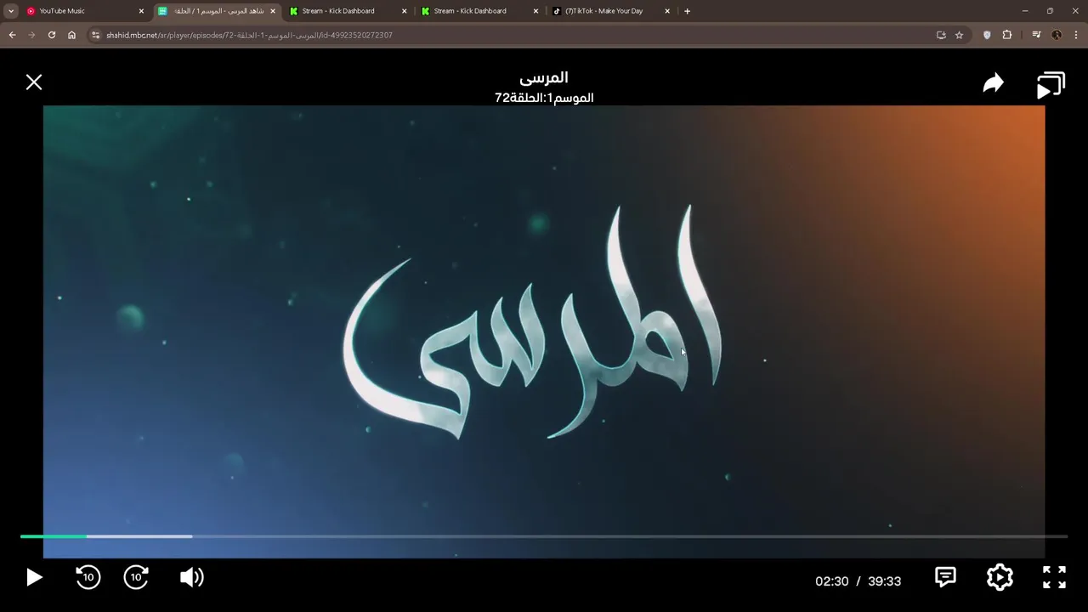
Task: Close the TikTok tab
Action: pyautogui.click(x=667, y=11)
